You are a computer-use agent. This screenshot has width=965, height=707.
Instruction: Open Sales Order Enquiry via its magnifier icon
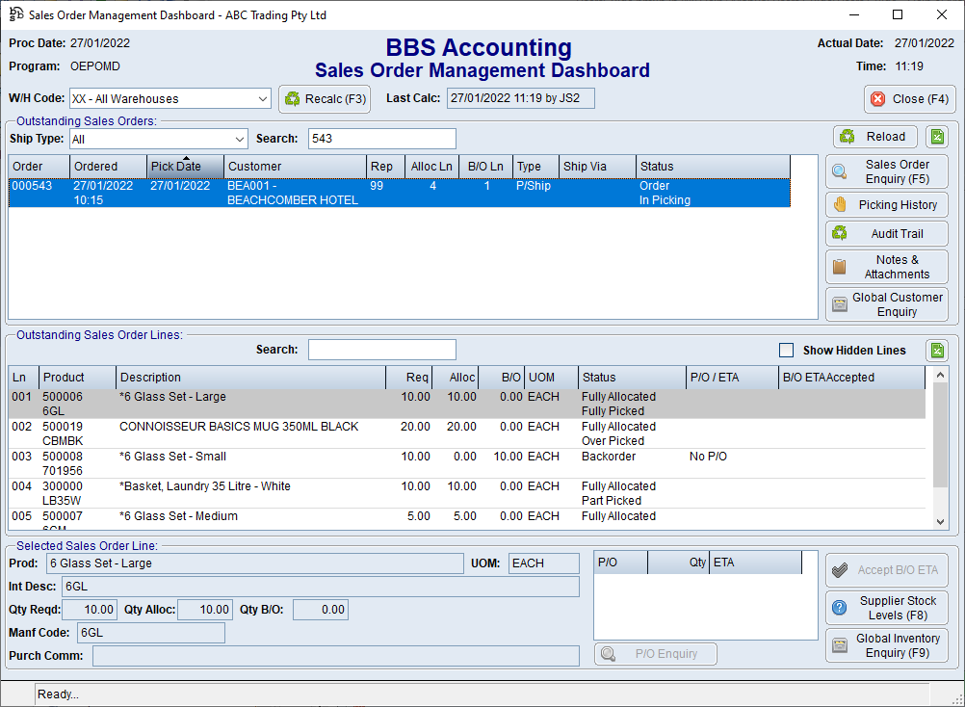point(886,171)
